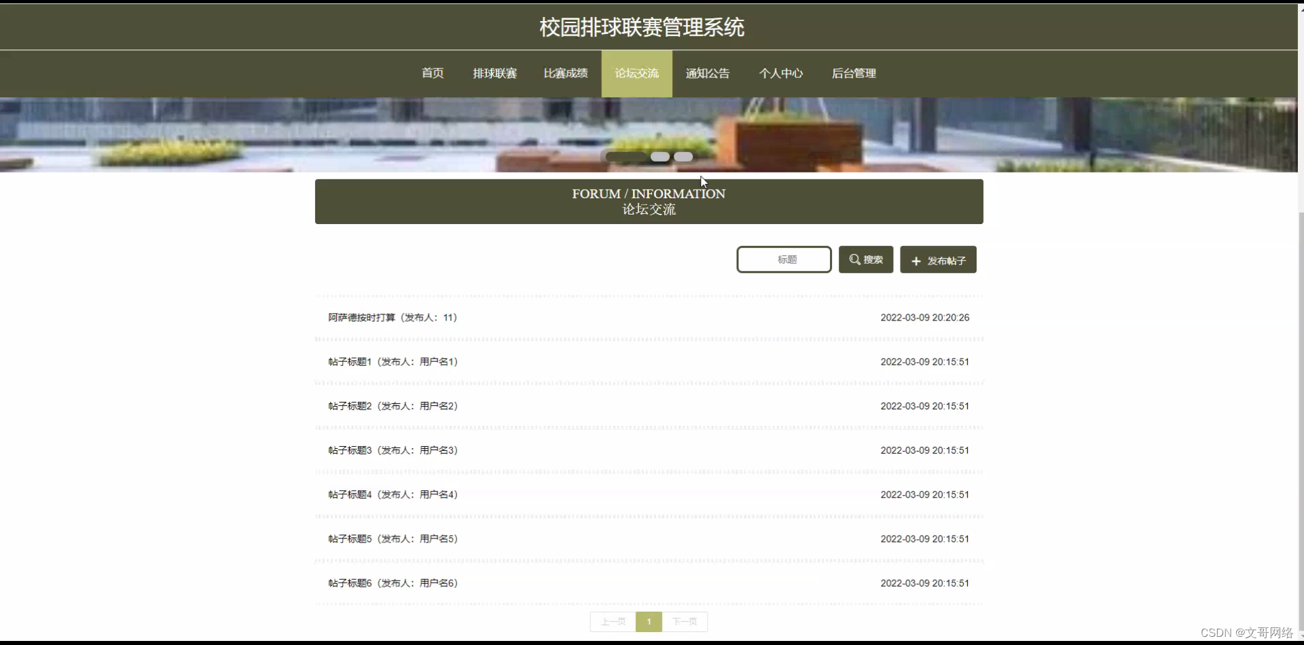Image resolution: width=1304 pixels, height=645 pixels.
Task: Open the 排球联赛 section
Action: click(495, 73)
